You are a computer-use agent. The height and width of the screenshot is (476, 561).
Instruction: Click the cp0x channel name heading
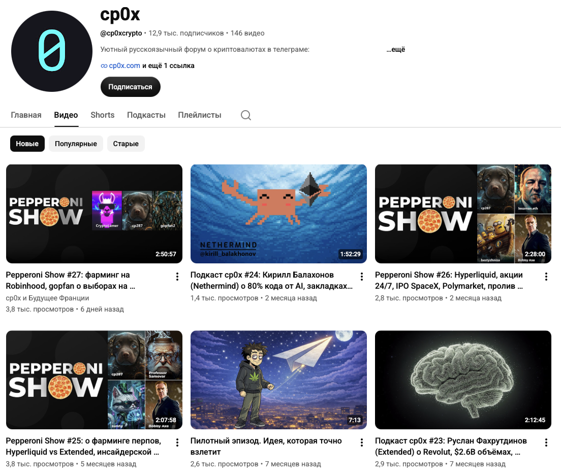pos(120,15)
